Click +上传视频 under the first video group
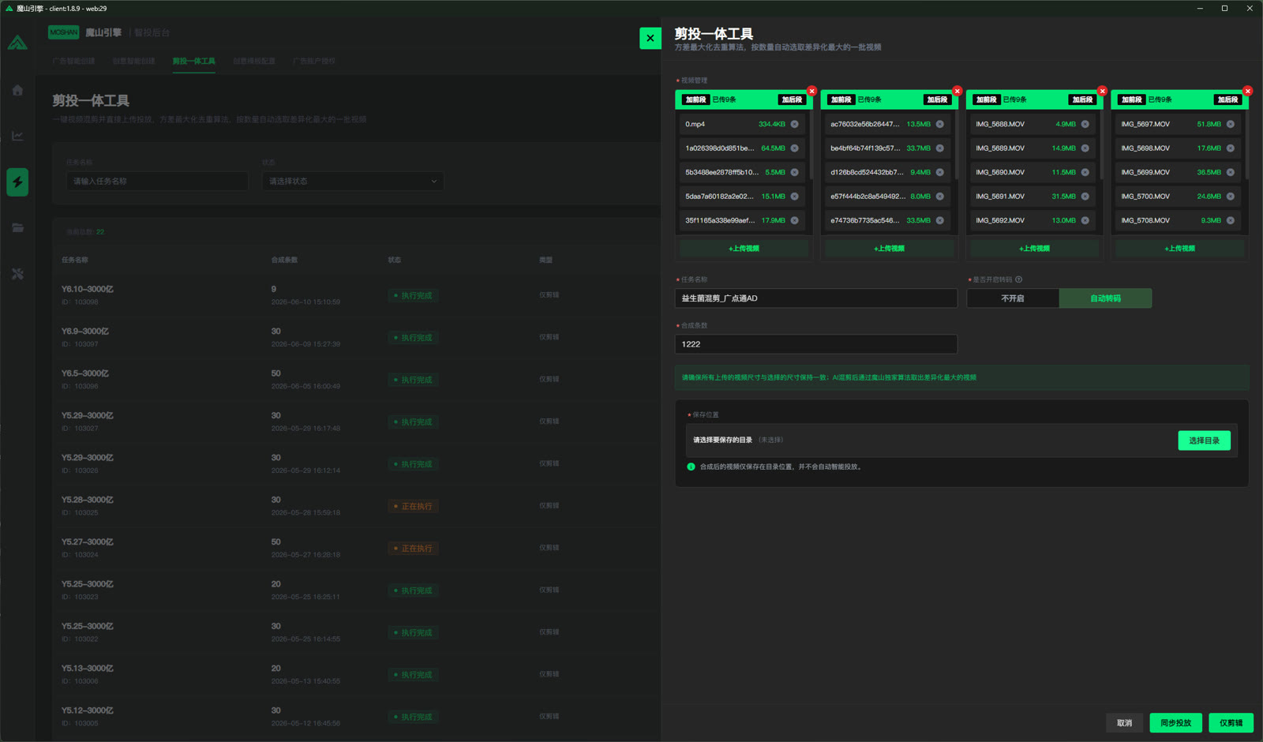The width and height of the screenshot is (1263, 742). pyautogui.click(x=744, y=249)
